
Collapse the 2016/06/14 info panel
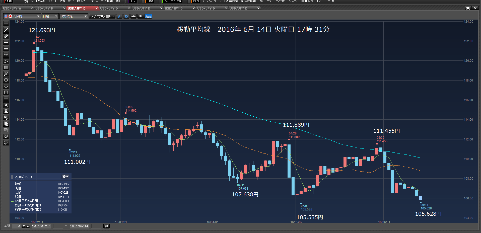coord(65,177)
